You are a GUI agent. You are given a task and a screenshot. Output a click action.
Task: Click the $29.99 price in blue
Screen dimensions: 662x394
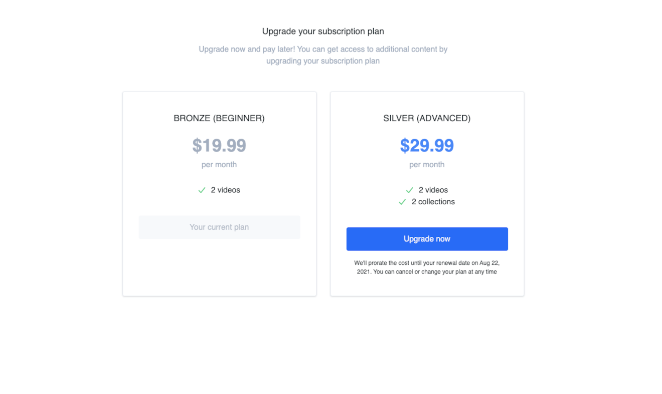(x=427, y=145)
